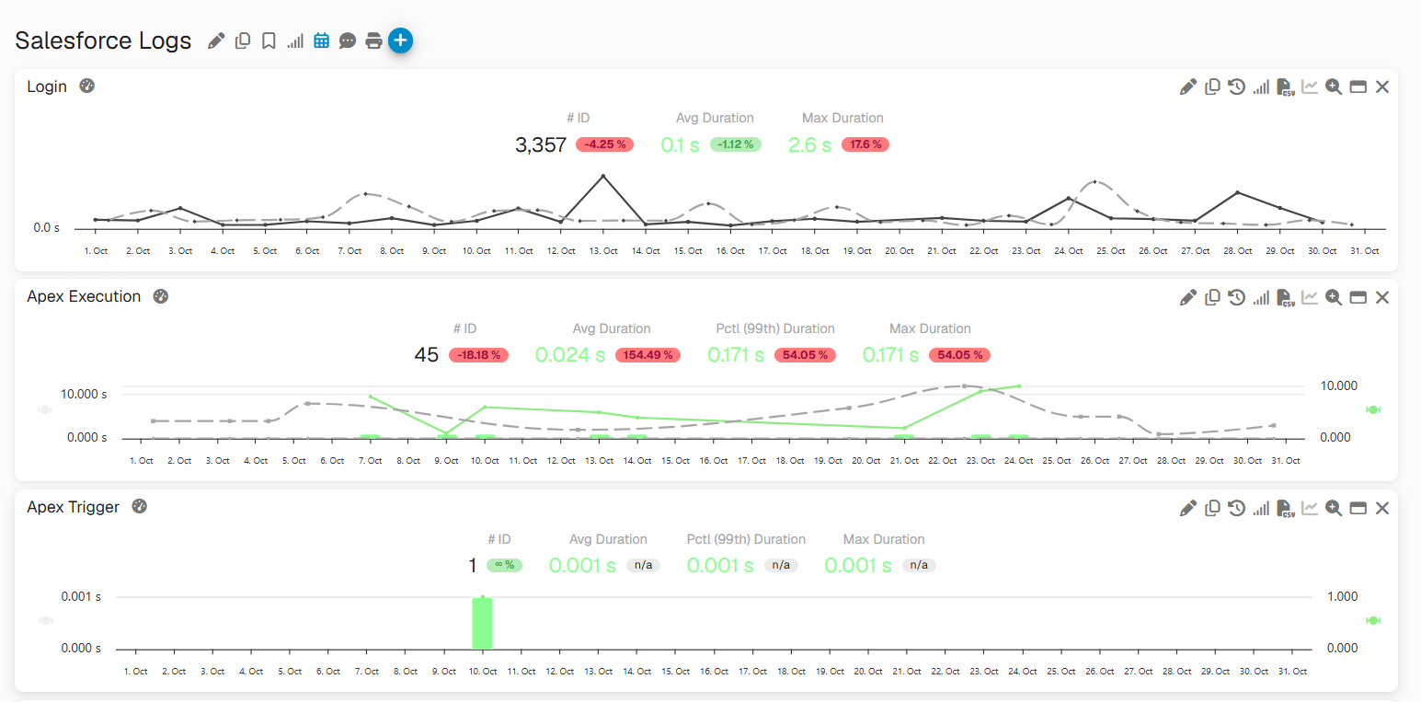Click the gauge icon beside the Login title

click(87, 86)
